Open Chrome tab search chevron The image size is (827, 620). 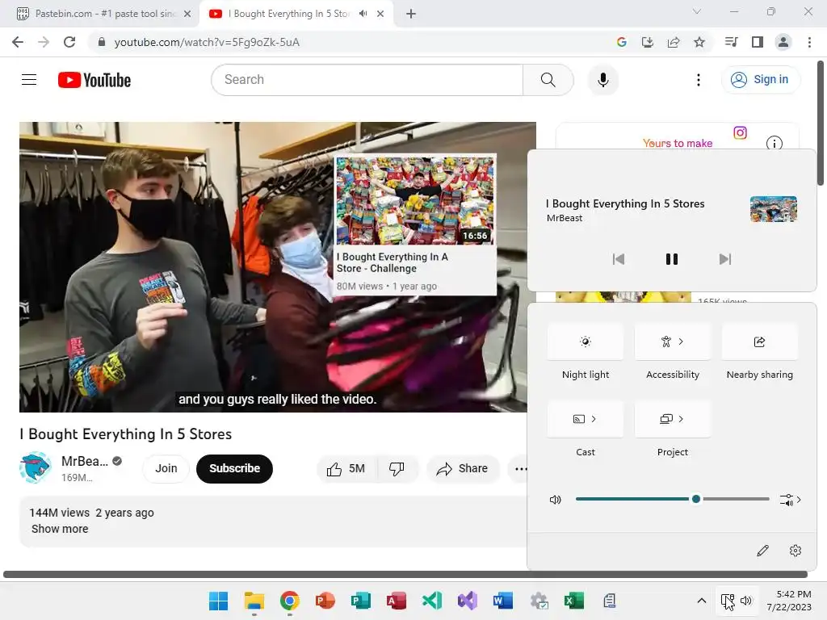[697, 11]
